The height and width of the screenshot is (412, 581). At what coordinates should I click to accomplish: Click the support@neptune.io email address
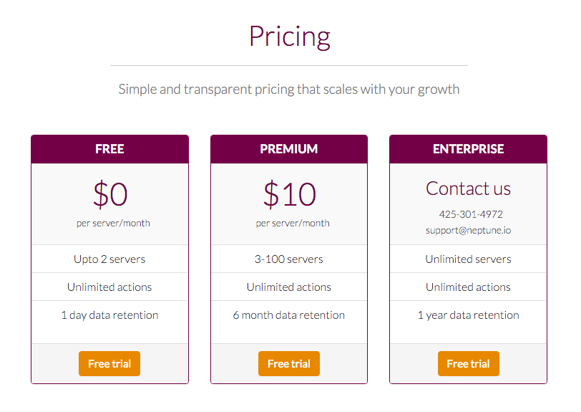click(468, 231)
